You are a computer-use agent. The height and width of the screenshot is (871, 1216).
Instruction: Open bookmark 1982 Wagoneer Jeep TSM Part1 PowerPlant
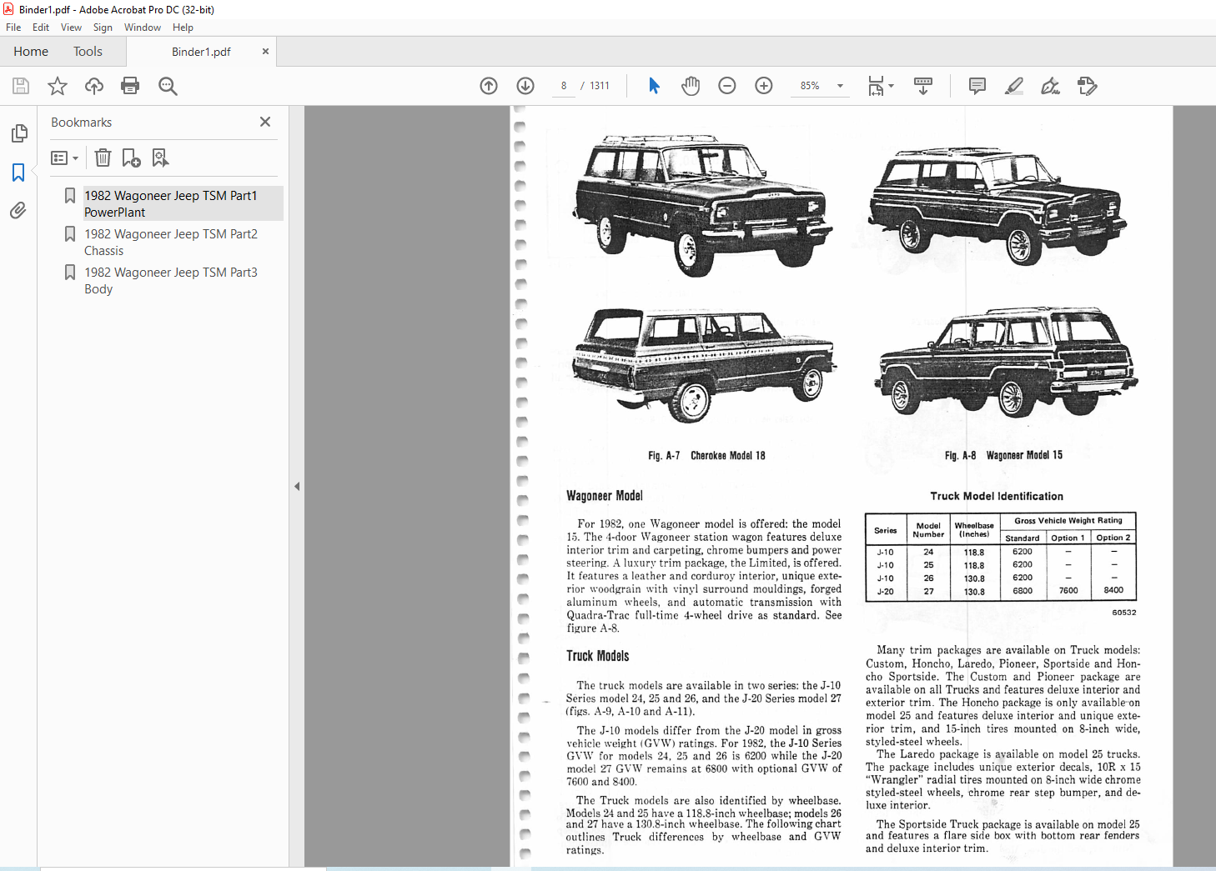(170, 203)
